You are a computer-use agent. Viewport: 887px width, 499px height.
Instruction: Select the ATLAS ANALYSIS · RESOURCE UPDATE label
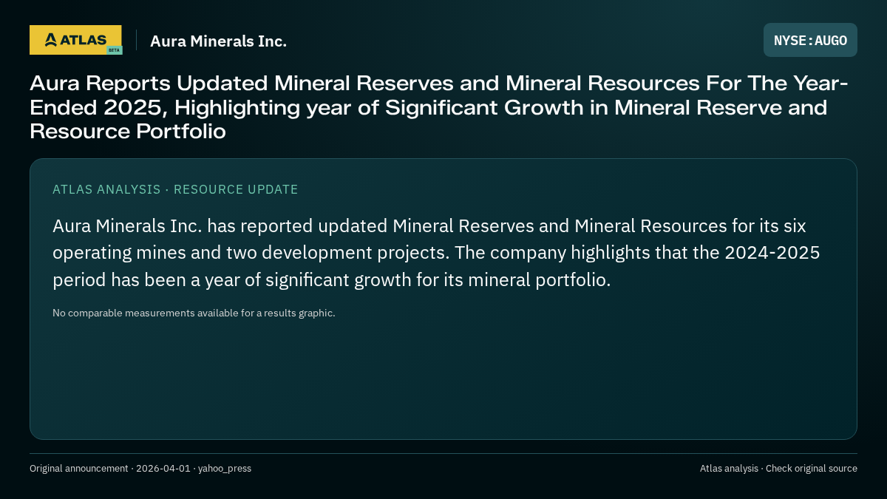click(175, 189)
